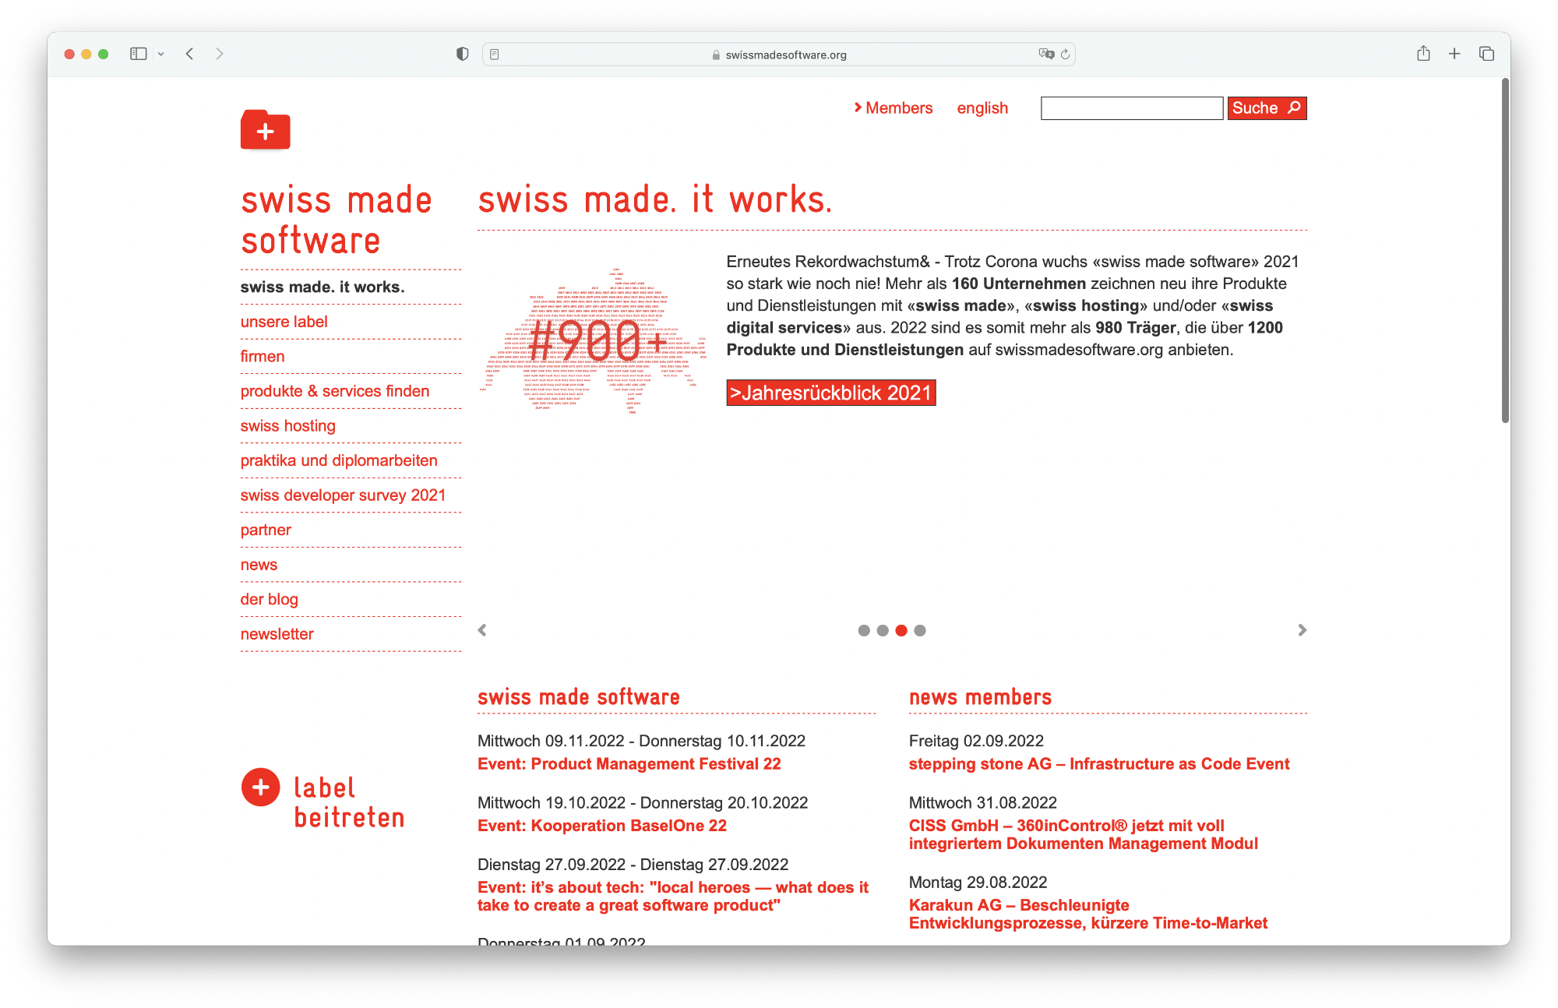Viewport: 1558px width, 1008px height.
Task: Open 'newsletter' menu item
Action: [277, 634]
